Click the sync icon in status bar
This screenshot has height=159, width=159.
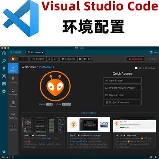click(13, 157)
